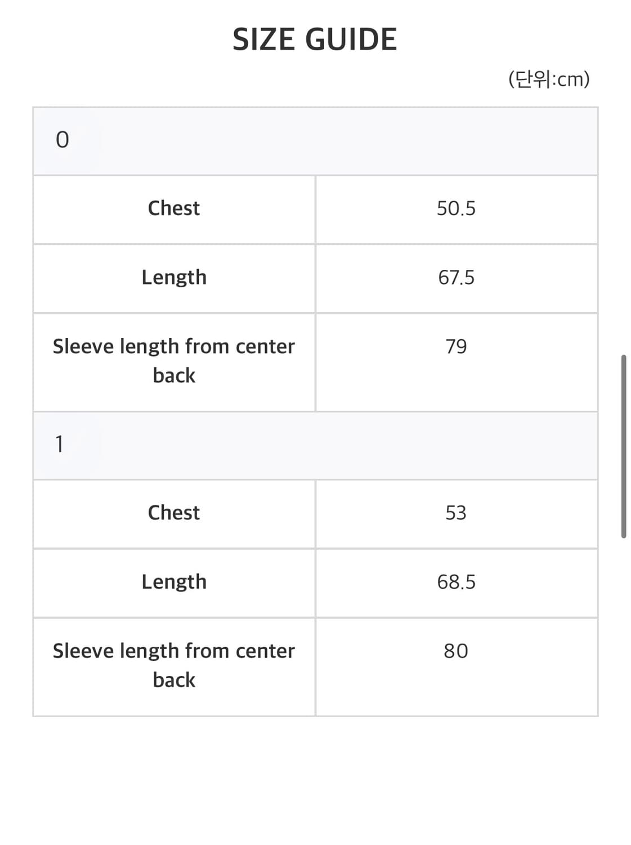Select the 50.5 chest value

tap(456, 209)
